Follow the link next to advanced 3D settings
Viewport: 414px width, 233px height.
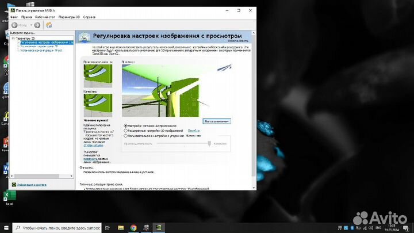194,131
